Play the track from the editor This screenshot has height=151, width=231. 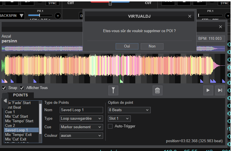click(208, 90)
